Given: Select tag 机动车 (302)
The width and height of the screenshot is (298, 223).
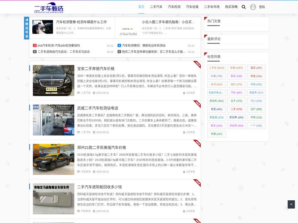Looking at the screenshot, I should tap(216, 101).
